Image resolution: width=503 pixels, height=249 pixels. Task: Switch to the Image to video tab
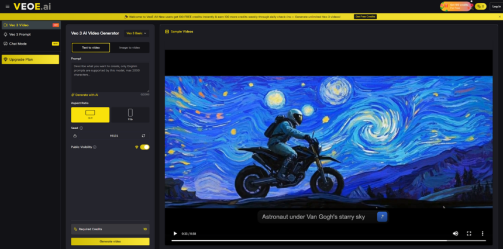point(129,47)
